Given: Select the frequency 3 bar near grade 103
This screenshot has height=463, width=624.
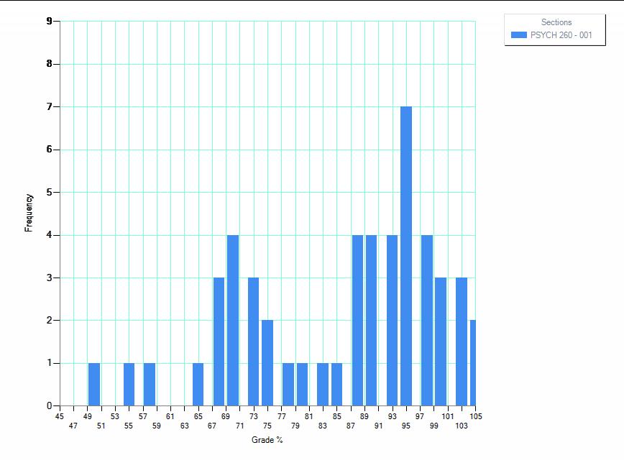Looking at the screenshot, I should coord(462,341).
